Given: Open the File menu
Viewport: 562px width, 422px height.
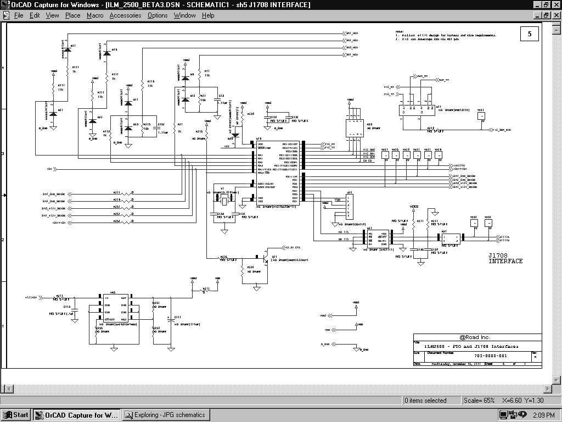Looking at the screenshot, I should (x=19, y=15).
